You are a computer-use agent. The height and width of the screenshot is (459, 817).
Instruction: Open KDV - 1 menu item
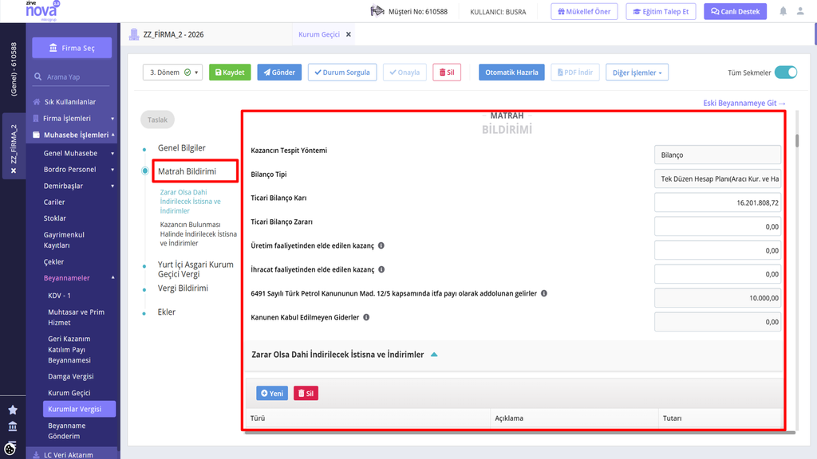click(x=59, y=296)
